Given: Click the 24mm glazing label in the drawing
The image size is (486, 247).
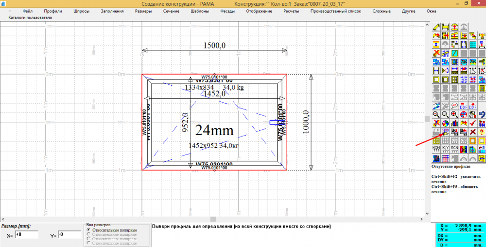Looking at the screenshot, I should click(214, 131).
